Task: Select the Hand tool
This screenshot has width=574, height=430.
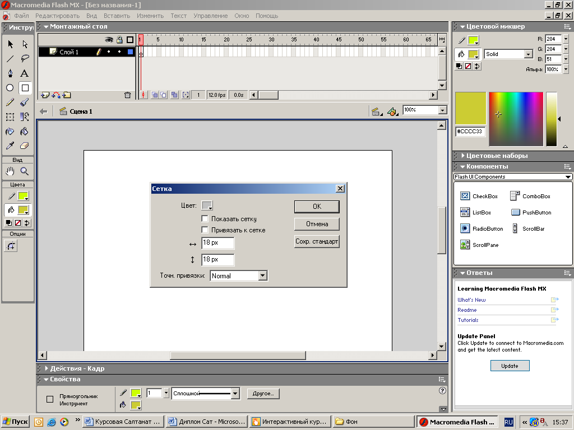Action: click(10, 171)
